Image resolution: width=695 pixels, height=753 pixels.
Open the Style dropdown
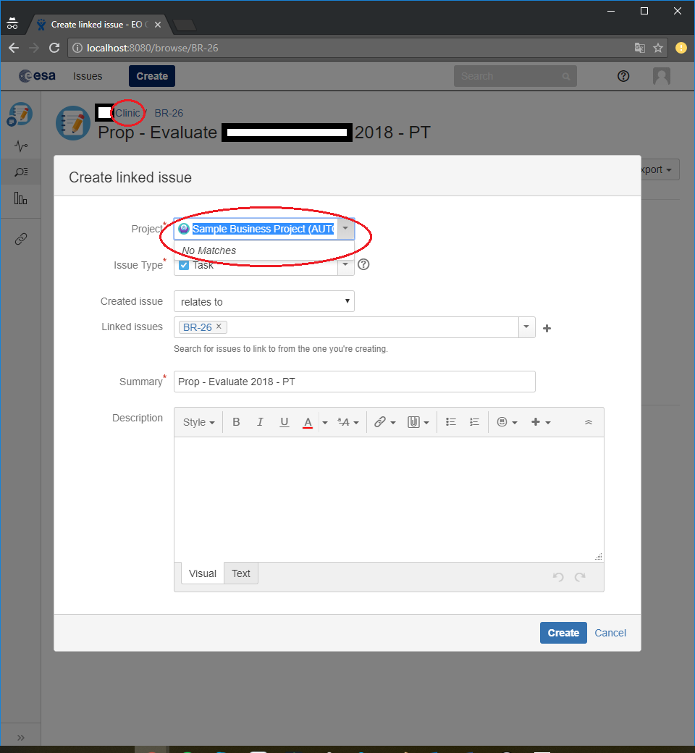198,422
